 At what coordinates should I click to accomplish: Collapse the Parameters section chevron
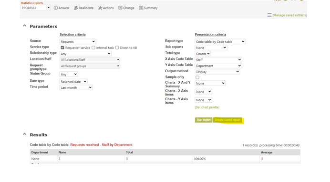tap(25, 26)
